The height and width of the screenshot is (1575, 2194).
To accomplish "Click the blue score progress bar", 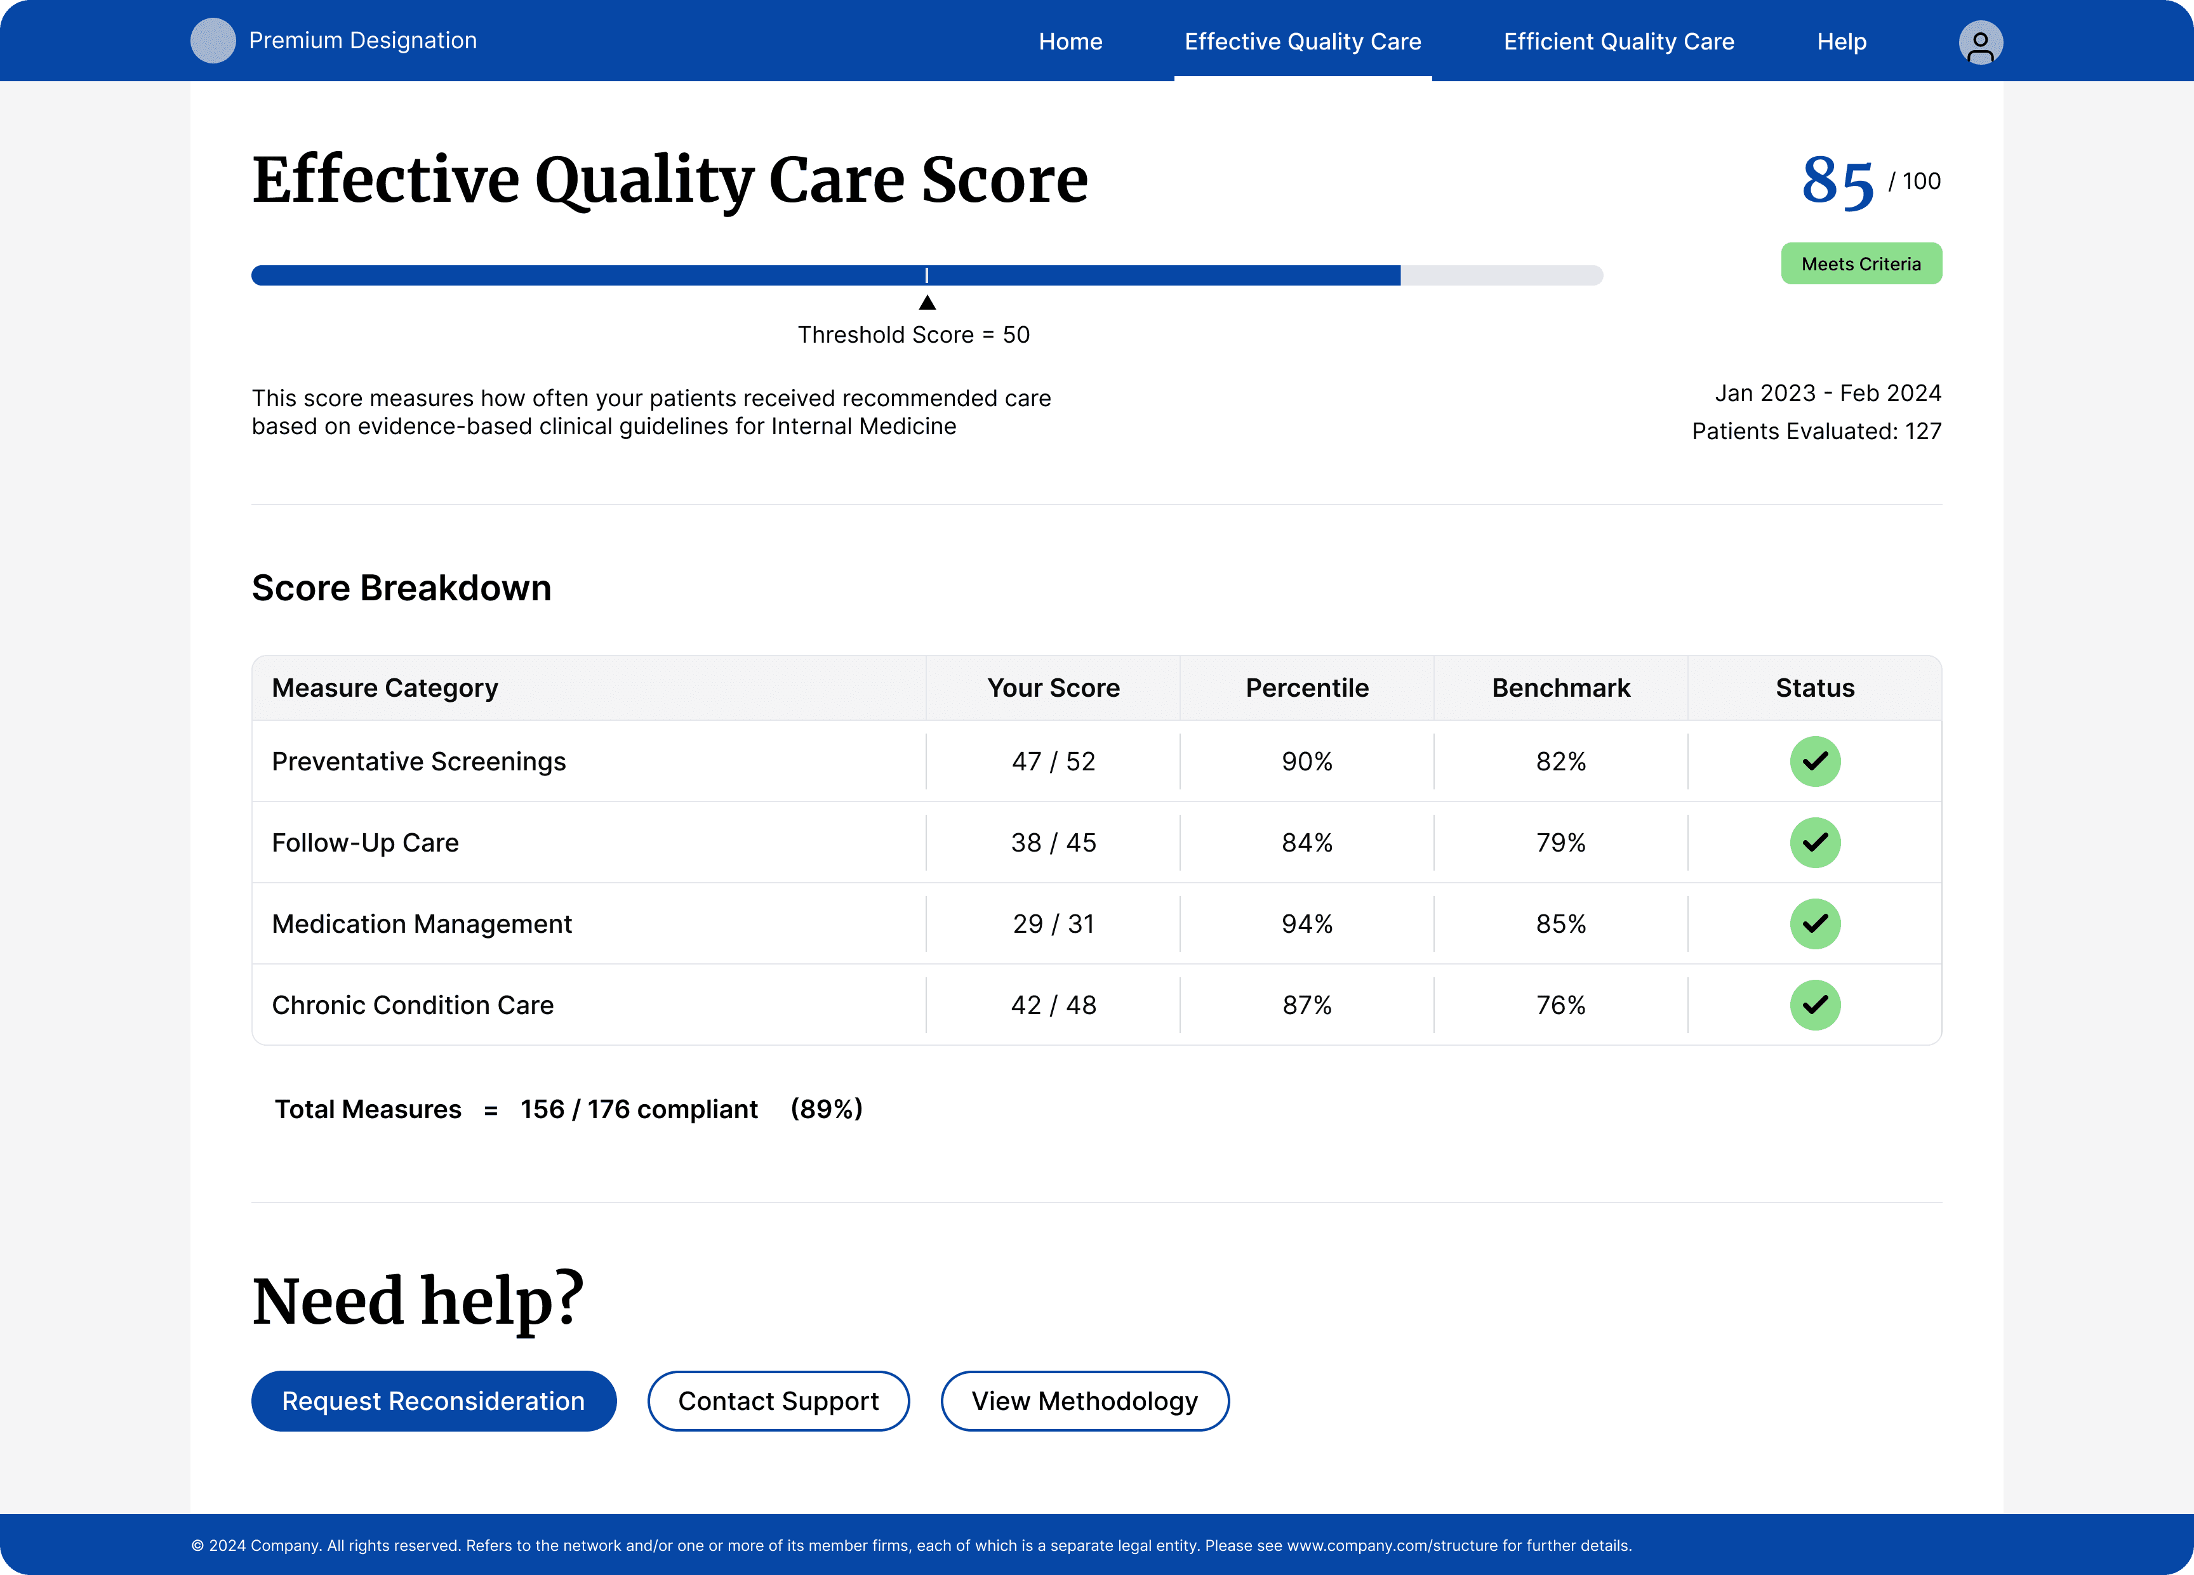I will (677, 275).
